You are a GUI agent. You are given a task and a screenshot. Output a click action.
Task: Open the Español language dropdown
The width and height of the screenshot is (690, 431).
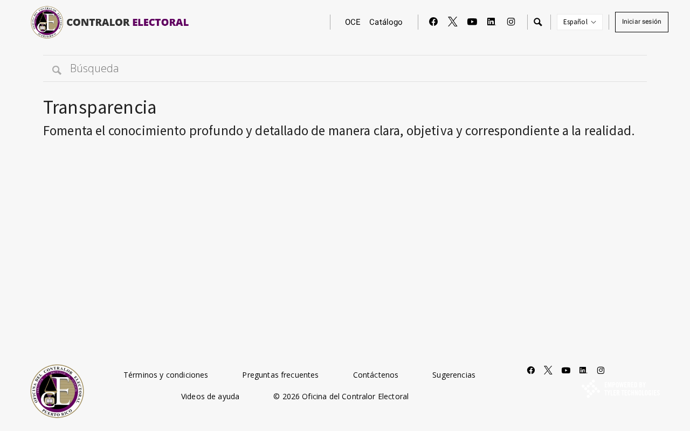pyautogui.click(x=579, y=22)
